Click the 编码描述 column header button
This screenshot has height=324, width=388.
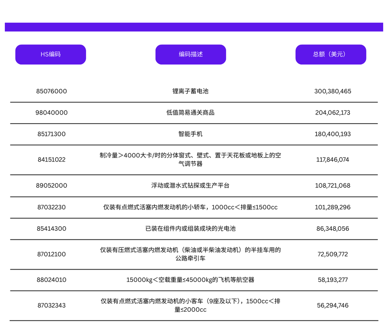pos(191,54)
